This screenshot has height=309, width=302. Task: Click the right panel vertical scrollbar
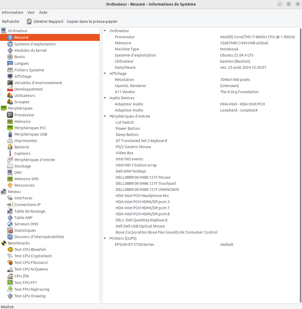coord(301,165)
